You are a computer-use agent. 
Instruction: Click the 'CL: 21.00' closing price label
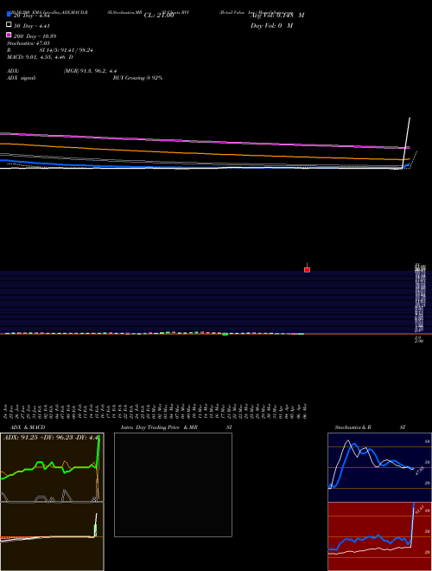point(159,16)
